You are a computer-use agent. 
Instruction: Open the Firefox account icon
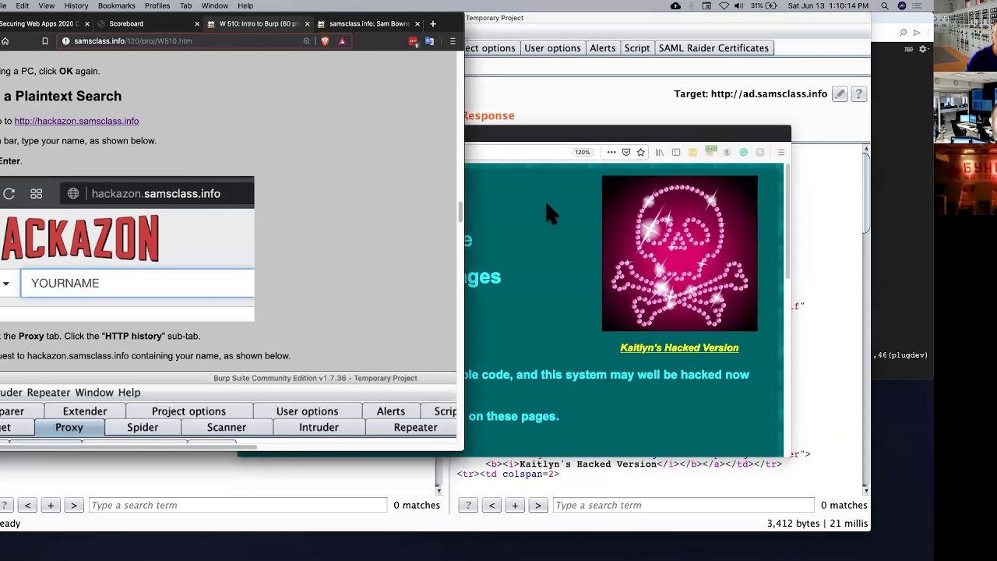click(x=727, y=153)
